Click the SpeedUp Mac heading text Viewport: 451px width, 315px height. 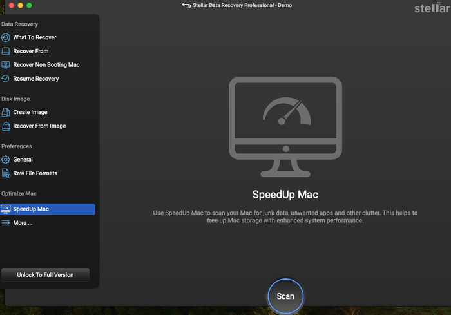click(285, 195)
